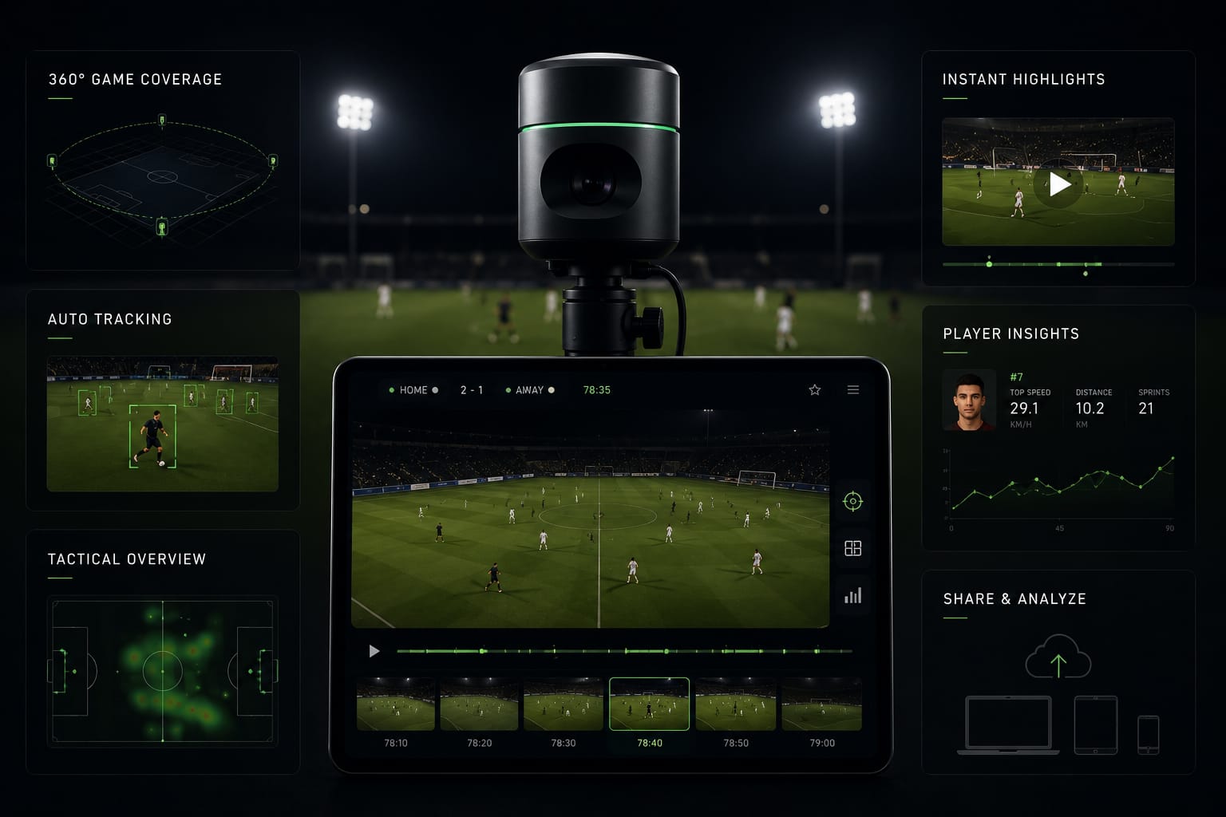Select the phone device icon

[1148, 735]
